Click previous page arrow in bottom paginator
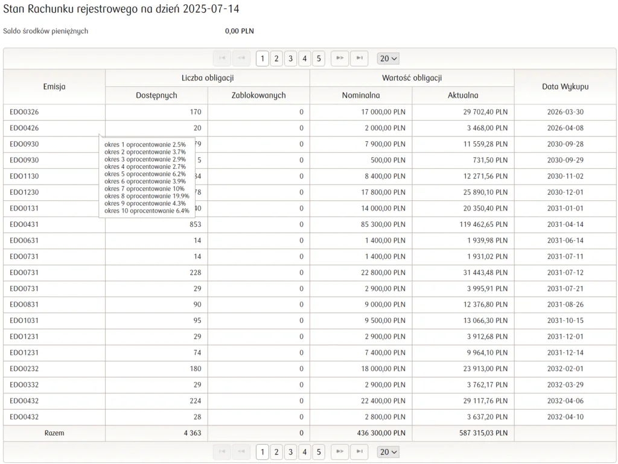The width and height of the screenshot is (618, 464). coord(241,452)
